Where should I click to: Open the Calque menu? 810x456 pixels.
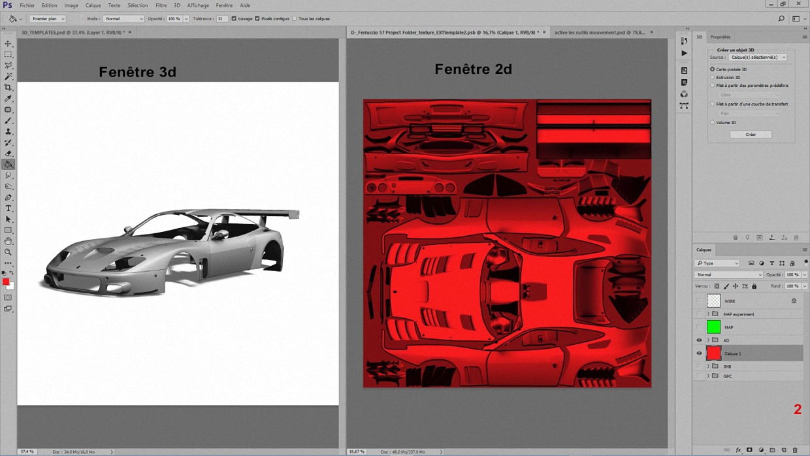tap(93, 5)
